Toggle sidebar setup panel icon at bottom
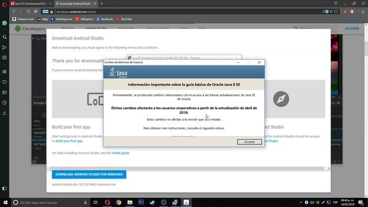The image size is (368, 207). pyautogui.click(x=5, y=189)
